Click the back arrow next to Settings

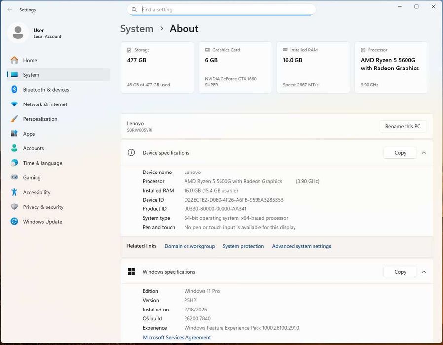coord(10,9)
